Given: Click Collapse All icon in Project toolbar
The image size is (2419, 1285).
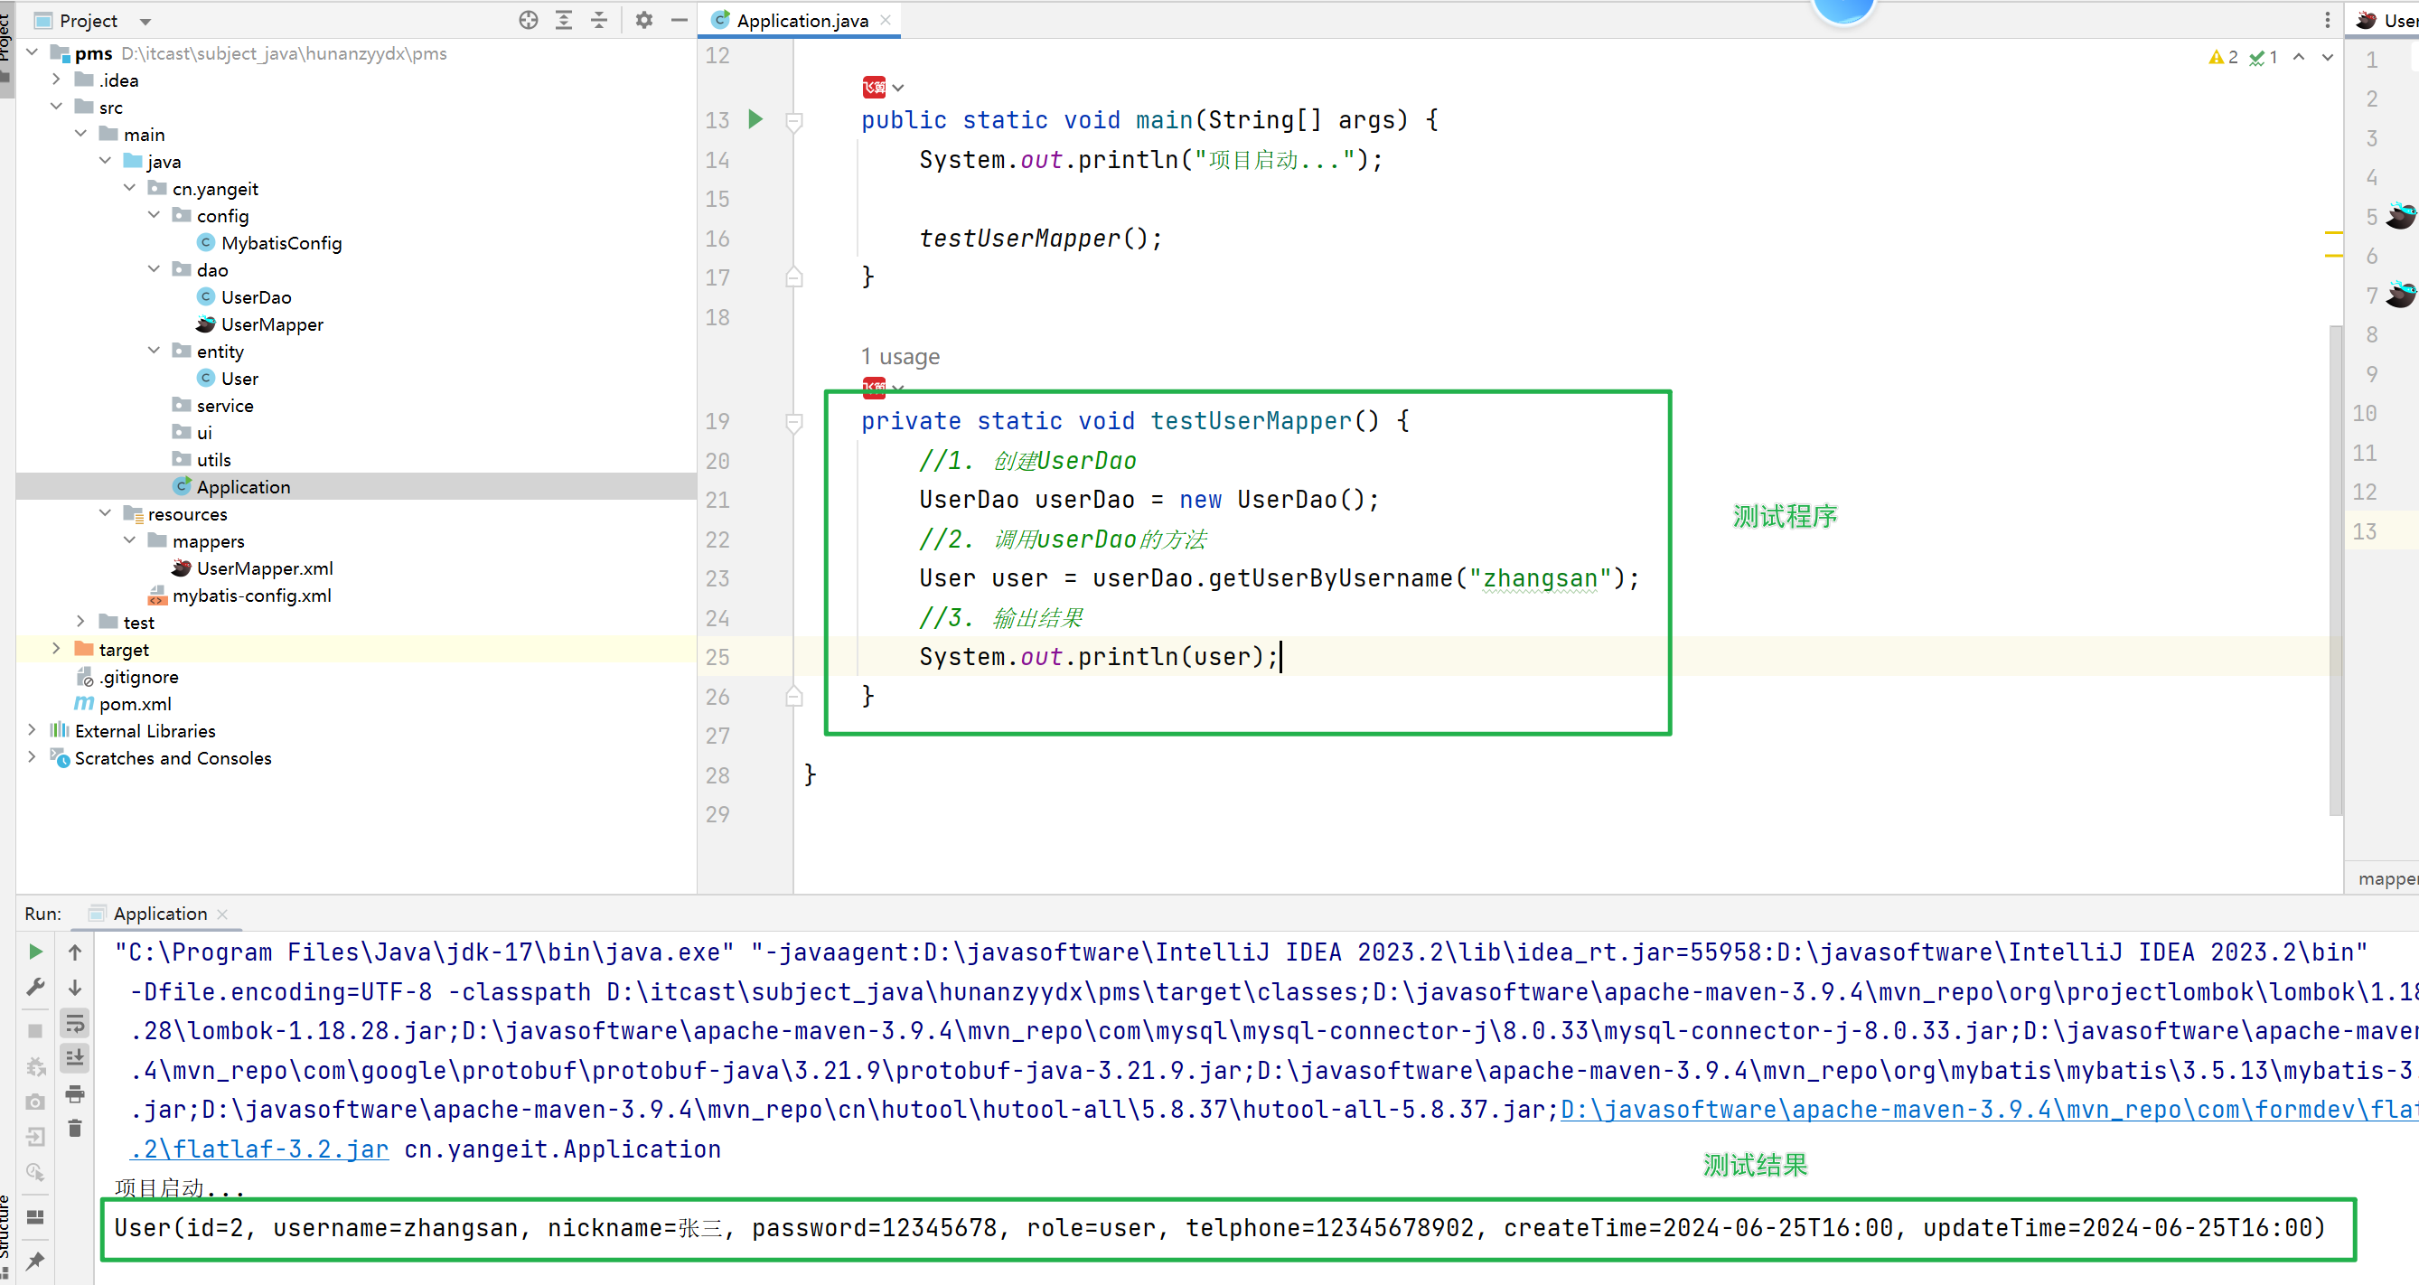Looking at the screenshot, I should point(599,20).
